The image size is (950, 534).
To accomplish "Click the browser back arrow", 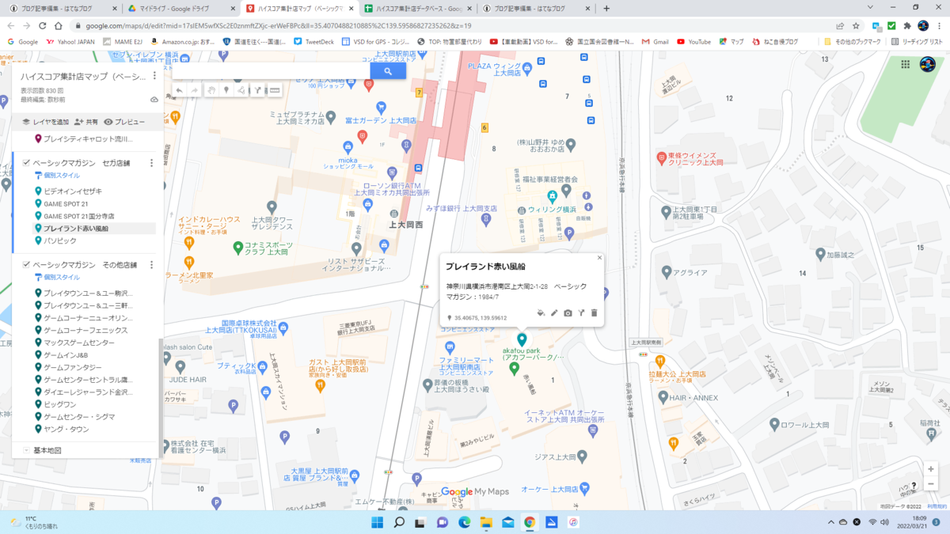I will pyautogui.click(x=11, y=25).
